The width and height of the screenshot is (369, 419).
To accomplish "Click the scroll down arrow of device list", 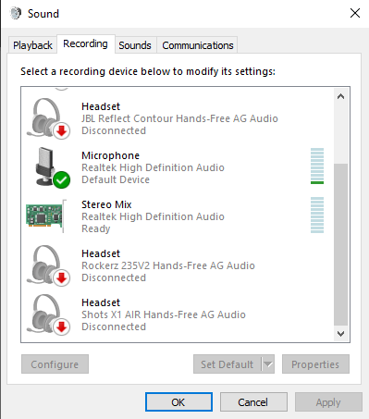I will point(340,334).
